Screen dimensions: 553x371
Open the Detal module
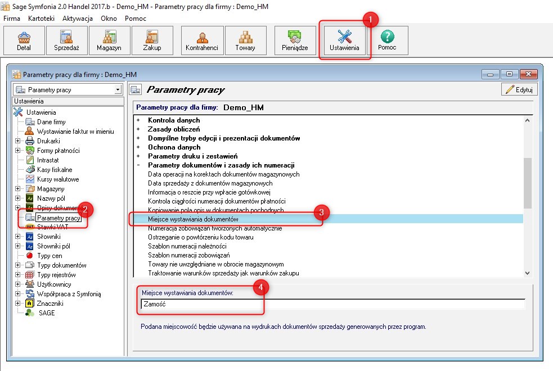24,40
